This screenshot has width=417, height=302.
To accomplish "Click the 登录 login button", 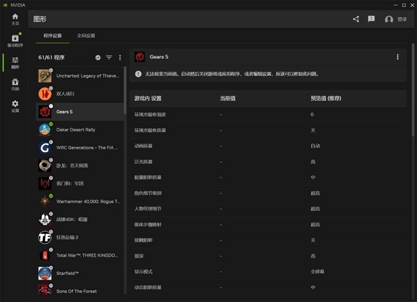I will pos(396,19).
